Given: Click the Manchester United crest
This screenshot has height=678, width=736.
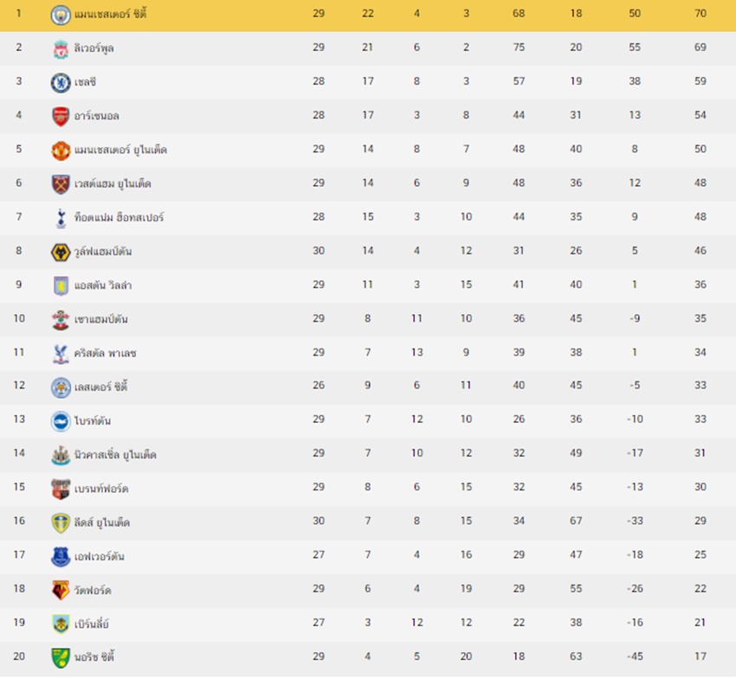Looking at the screenshot, I should point(61,150).
